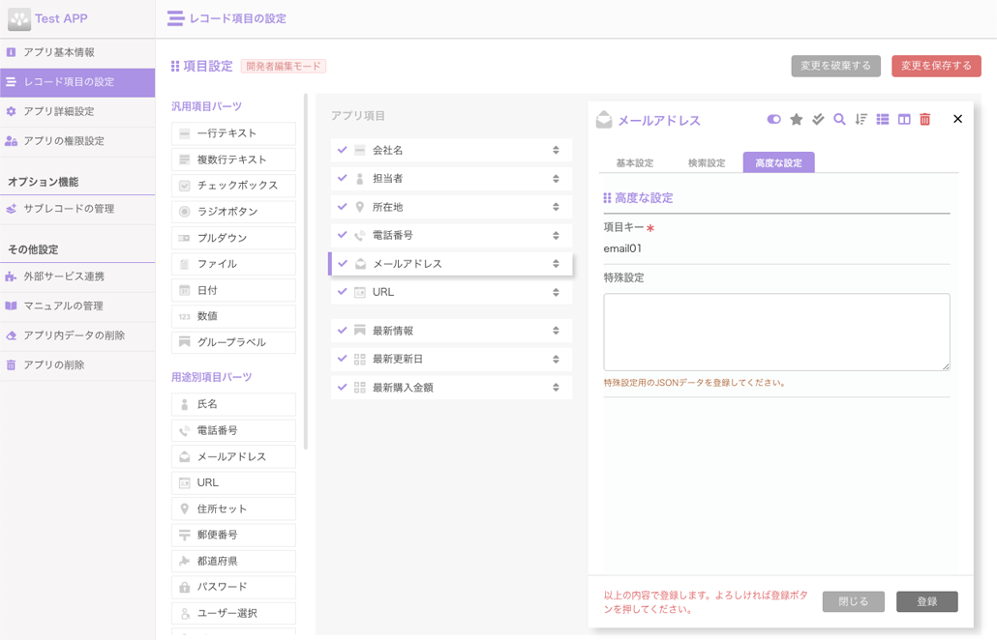Select the 都道府県 parts item
Image resolution: width=997 pixels, height=640 pixels.
(x=233, y=562)
